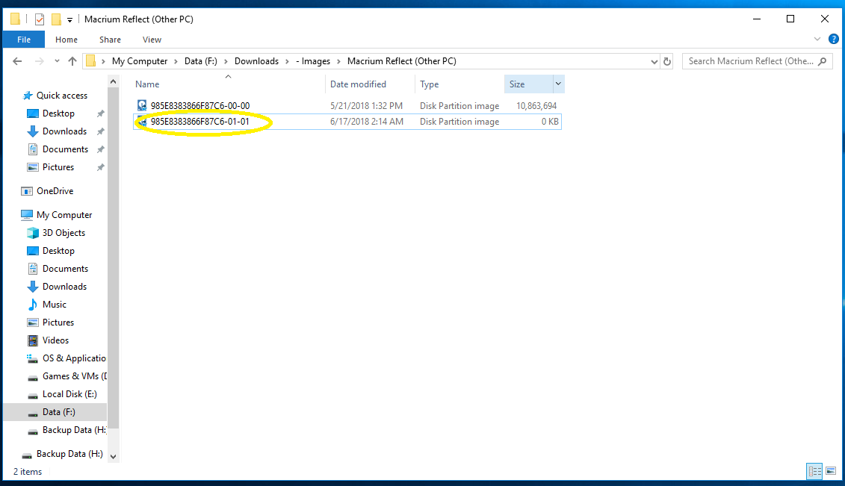Open the File tab

pos(24,40)
